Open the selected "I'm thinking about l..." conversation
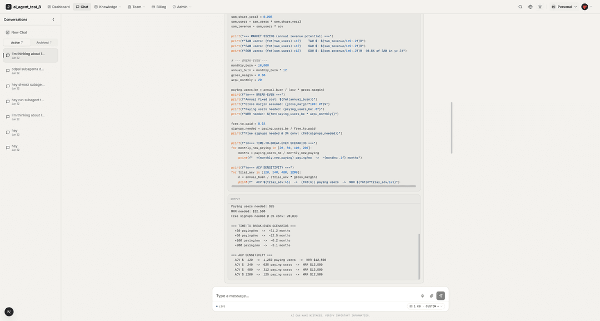 (30, 56)
